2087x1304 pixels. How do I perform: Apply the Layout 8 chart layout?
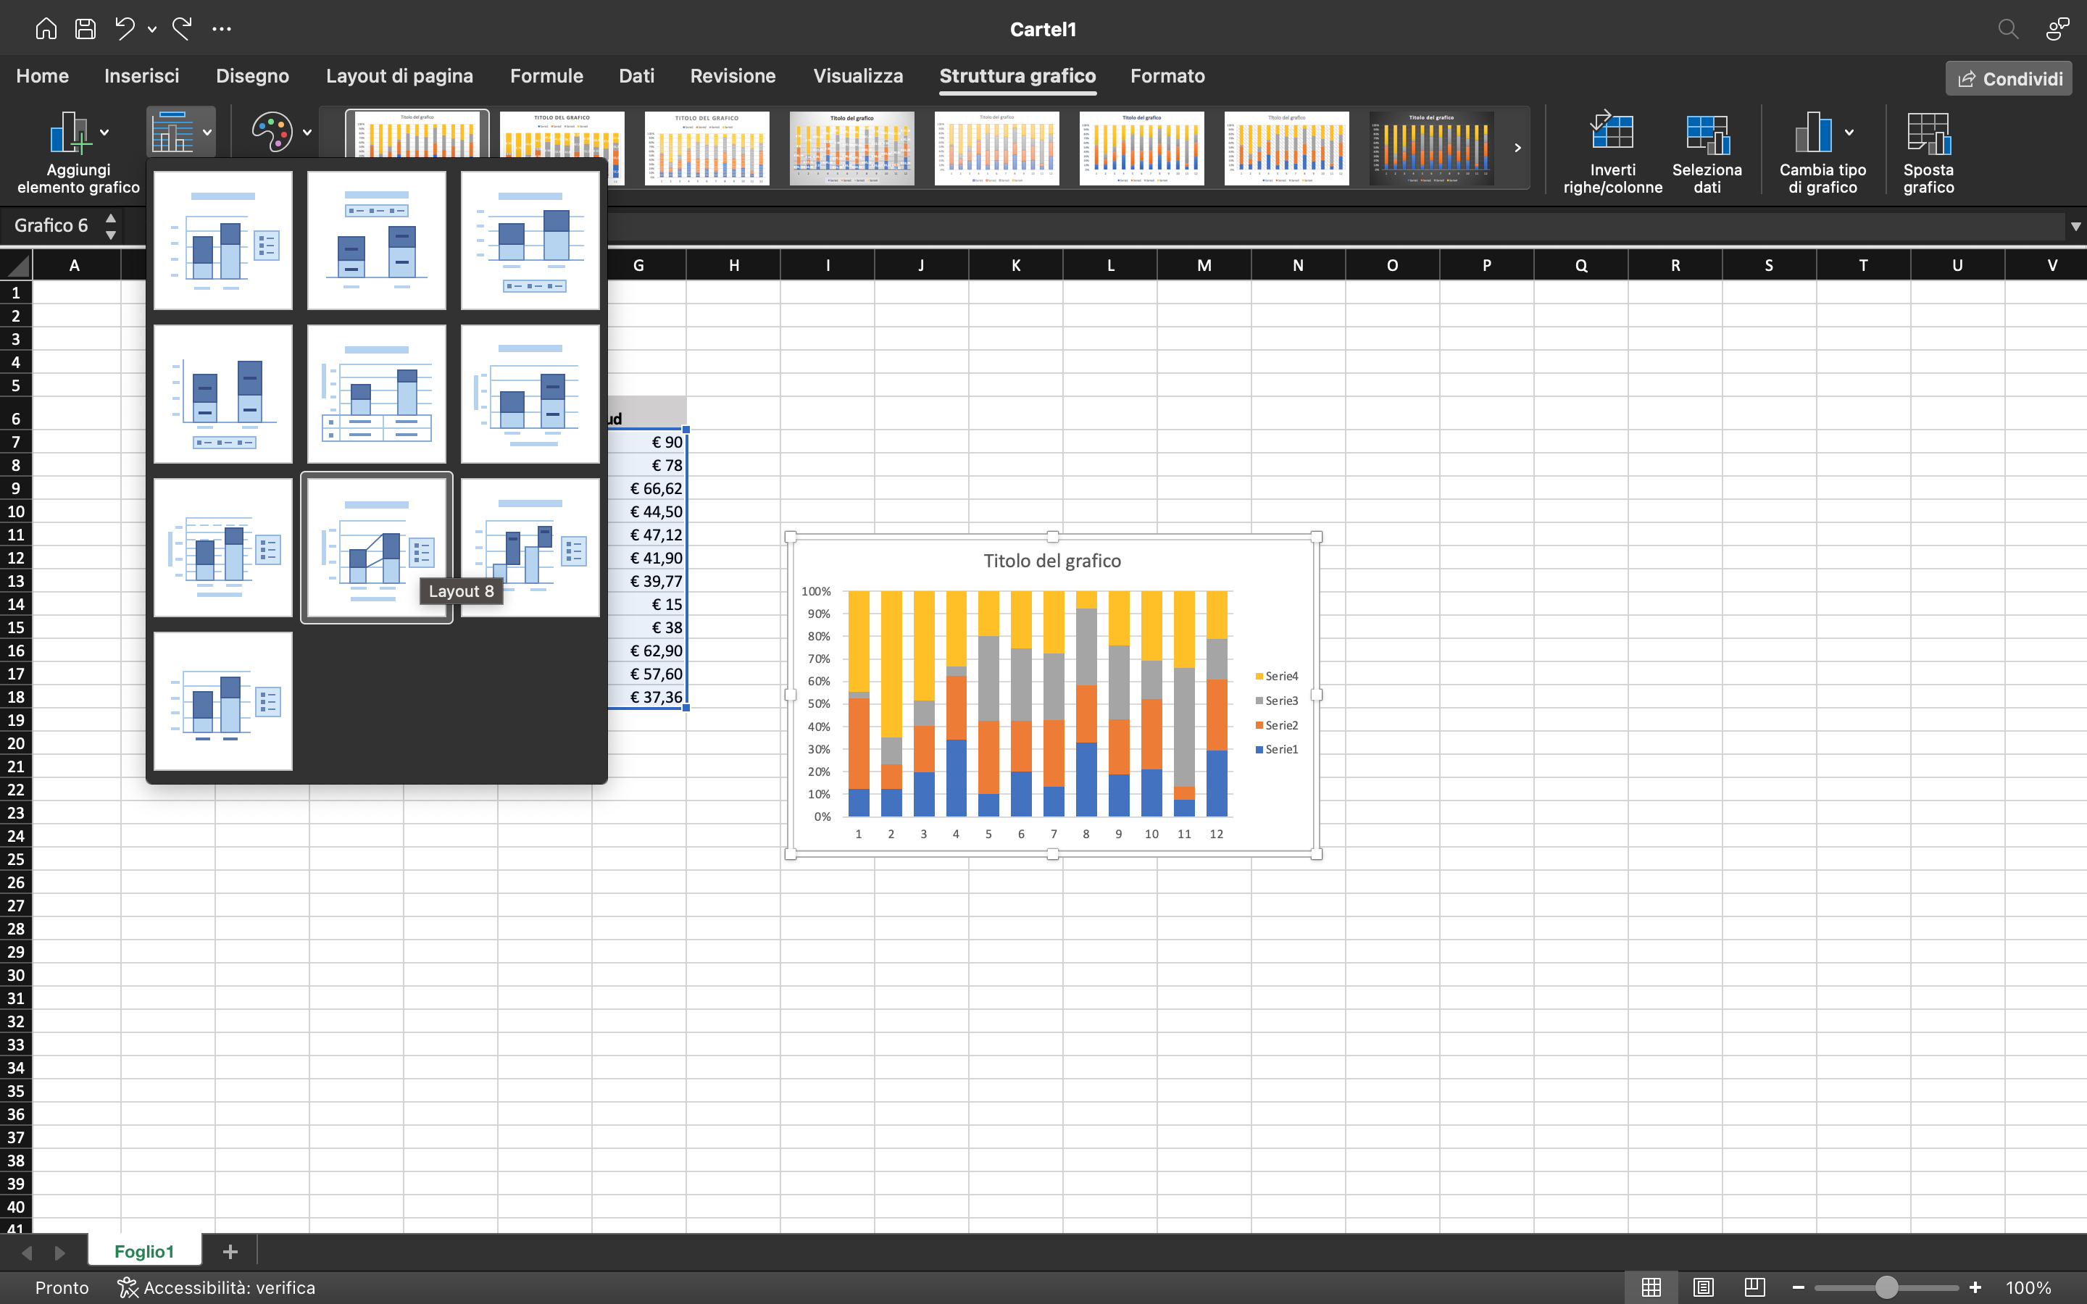[x=376, y=547]
